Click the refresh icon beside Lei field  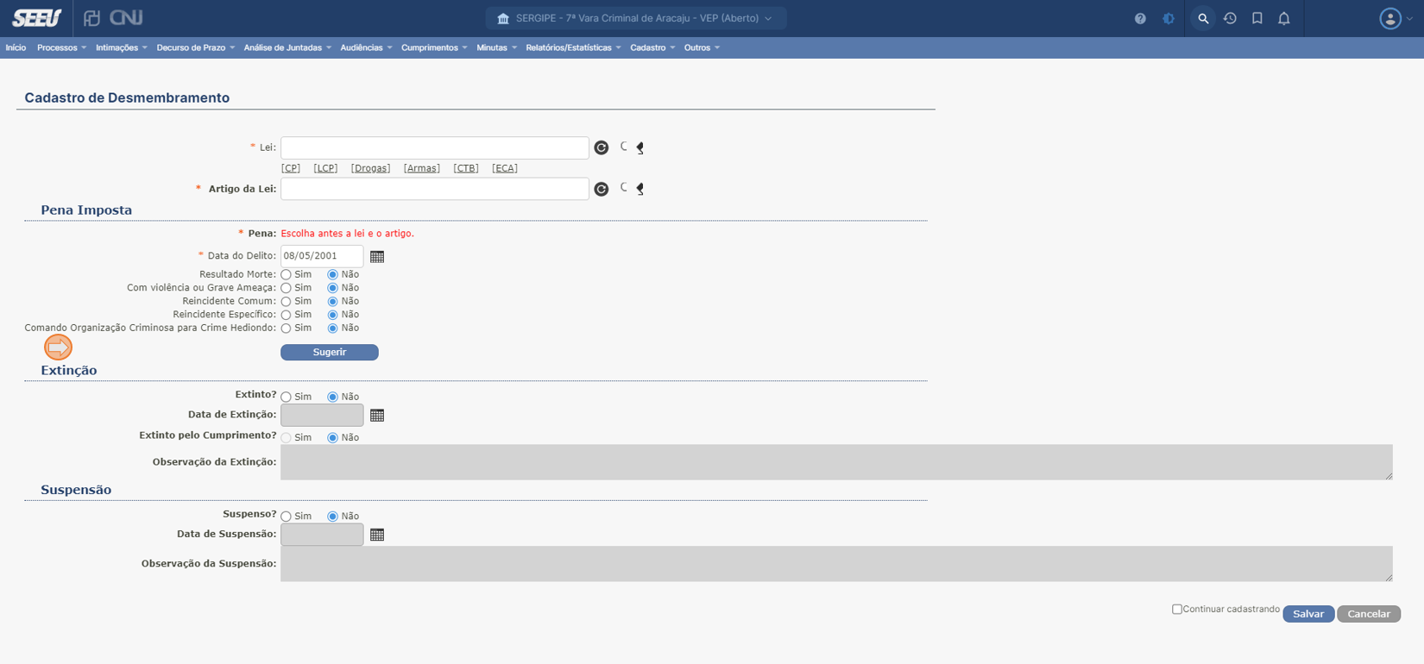click(602, 148)
